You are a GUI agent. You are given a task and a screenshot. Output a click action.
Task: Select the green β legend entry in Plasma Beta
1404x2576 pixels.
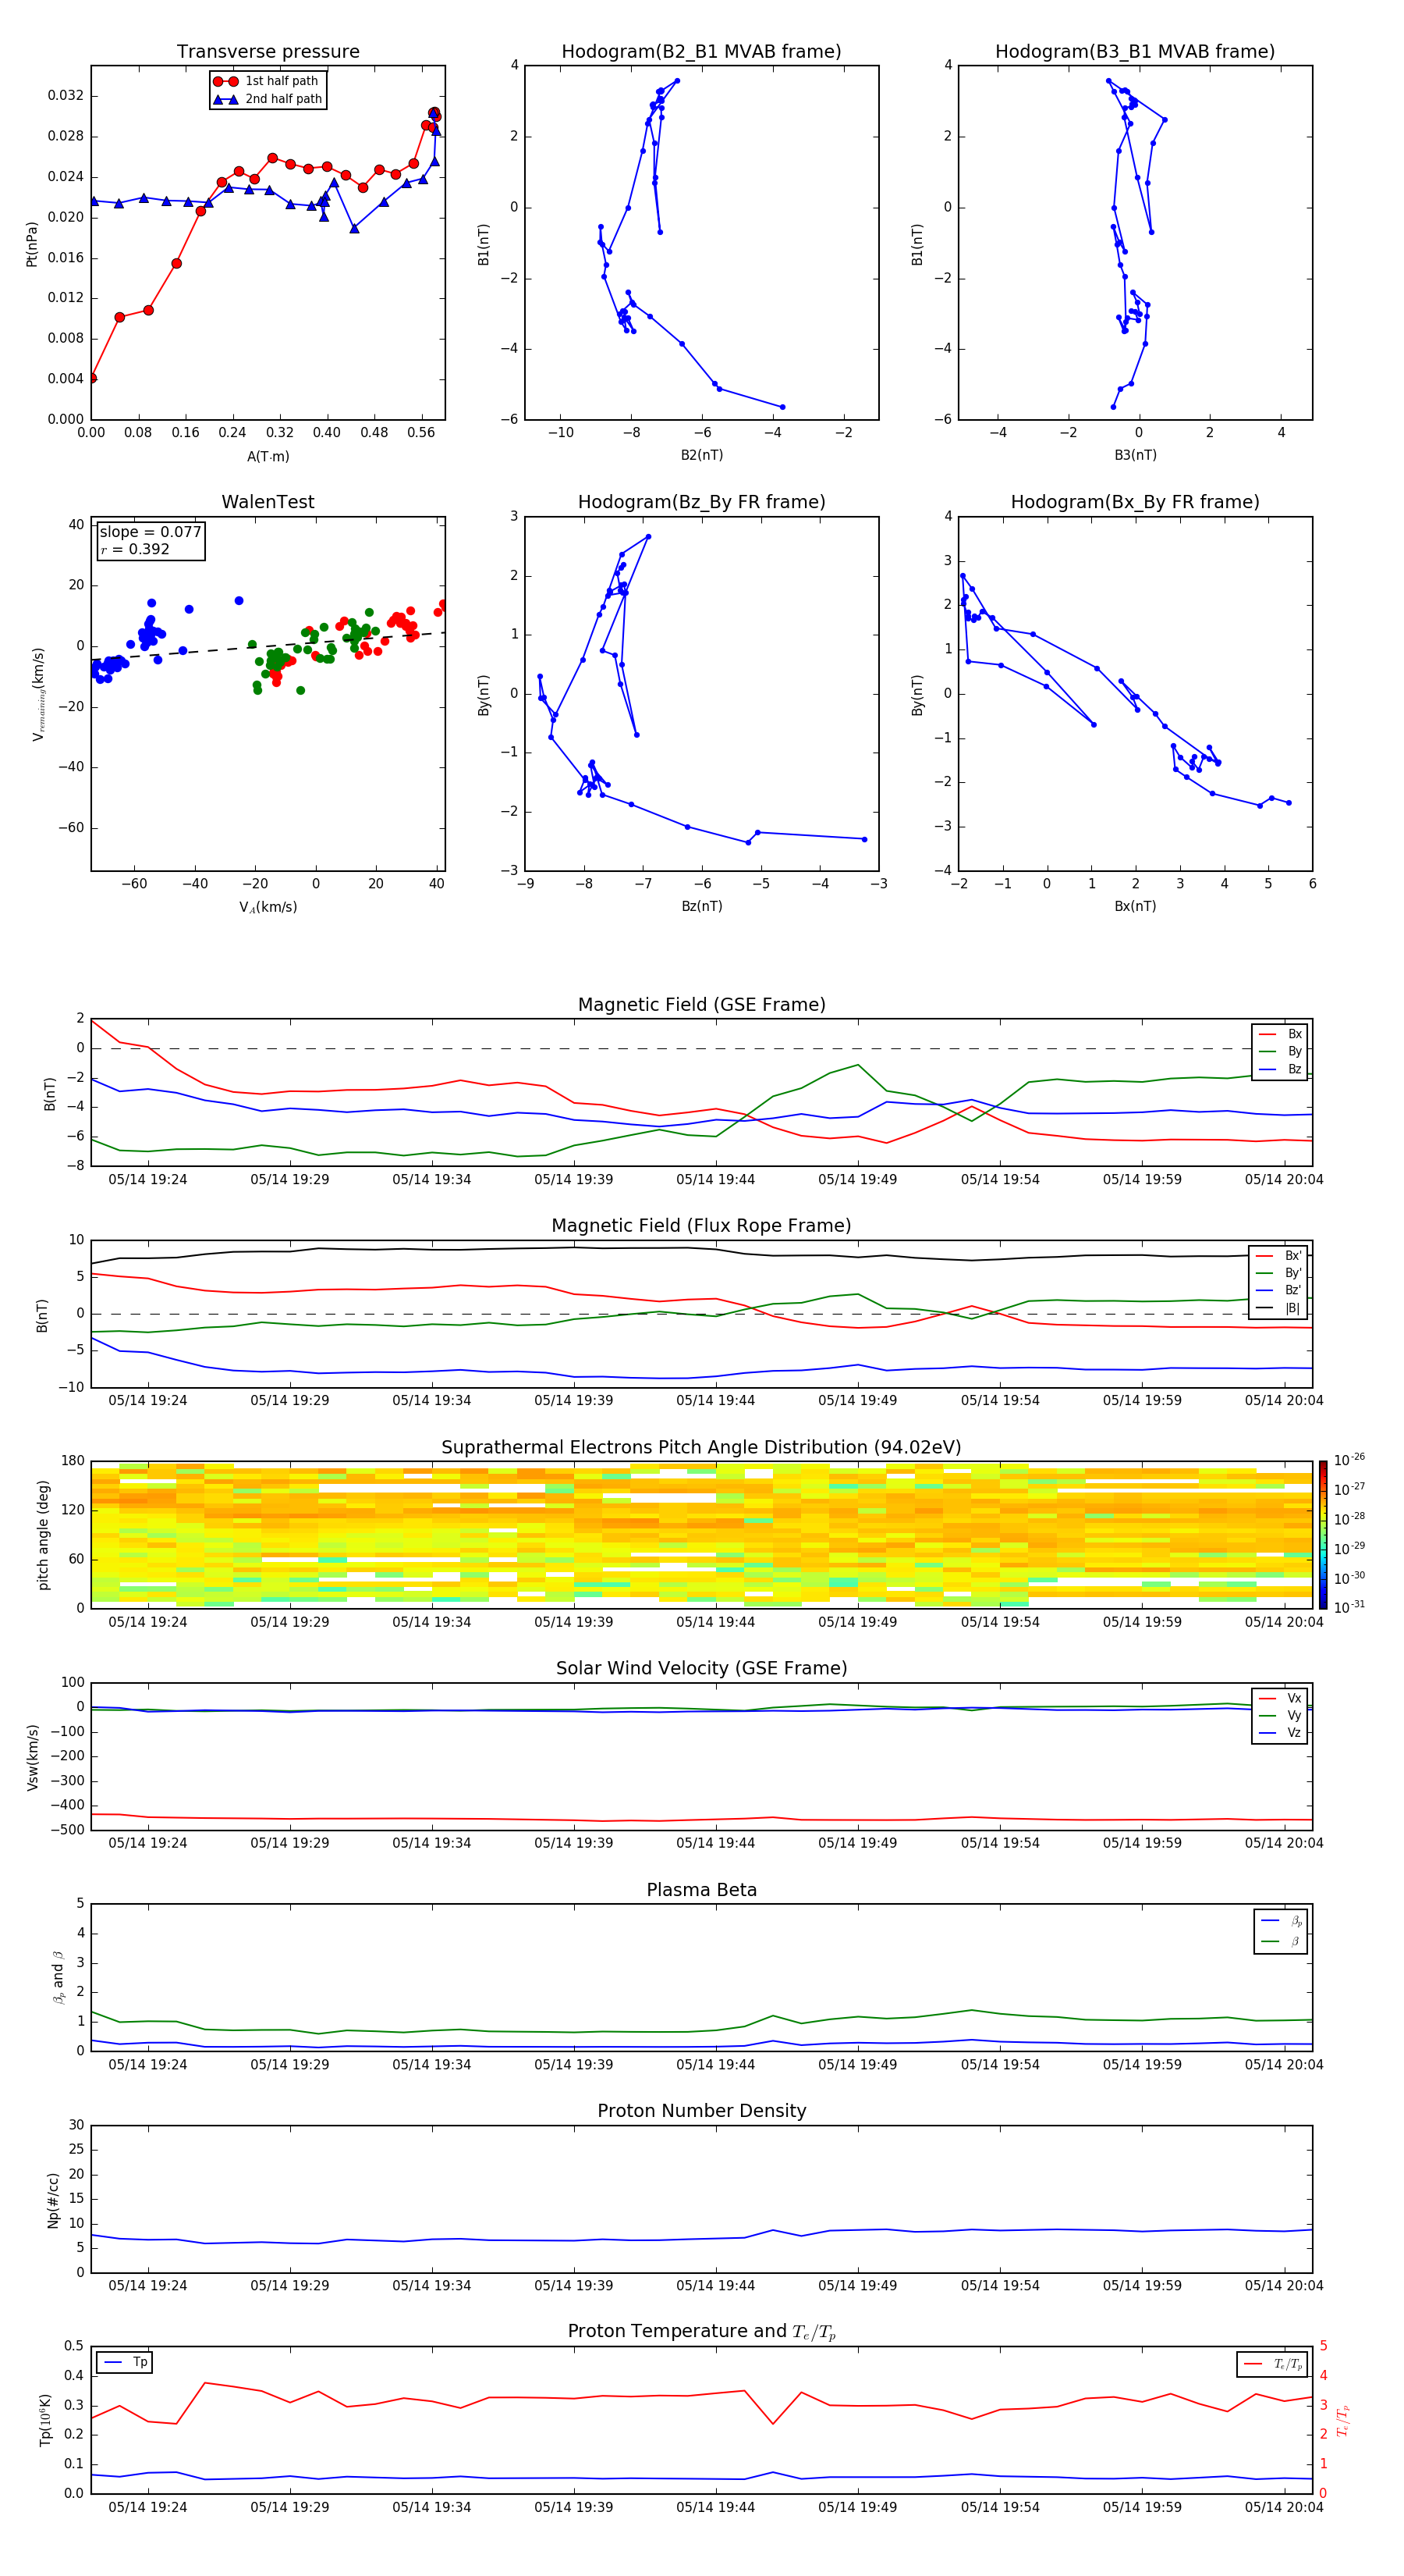[1281, 1941]
